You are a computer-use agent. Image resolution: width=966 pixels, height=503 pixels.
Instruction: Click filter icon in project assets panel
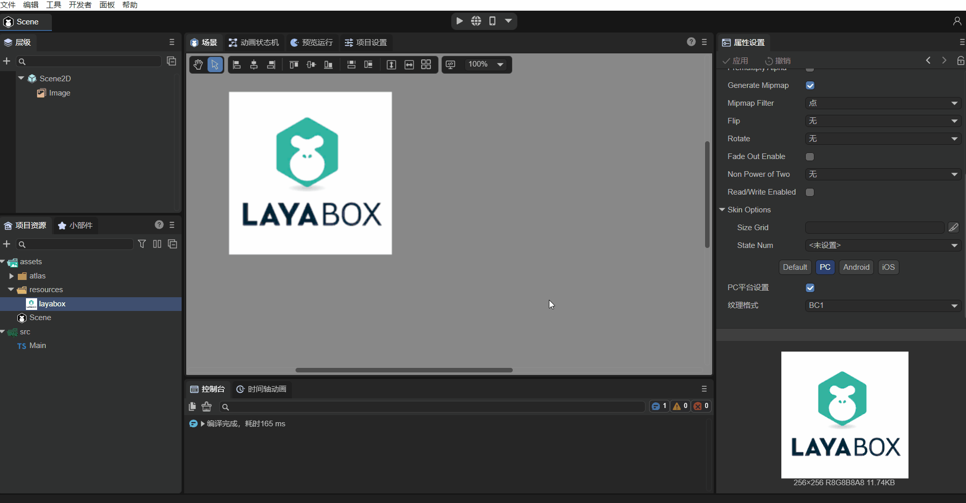click(x=142, y=244)
